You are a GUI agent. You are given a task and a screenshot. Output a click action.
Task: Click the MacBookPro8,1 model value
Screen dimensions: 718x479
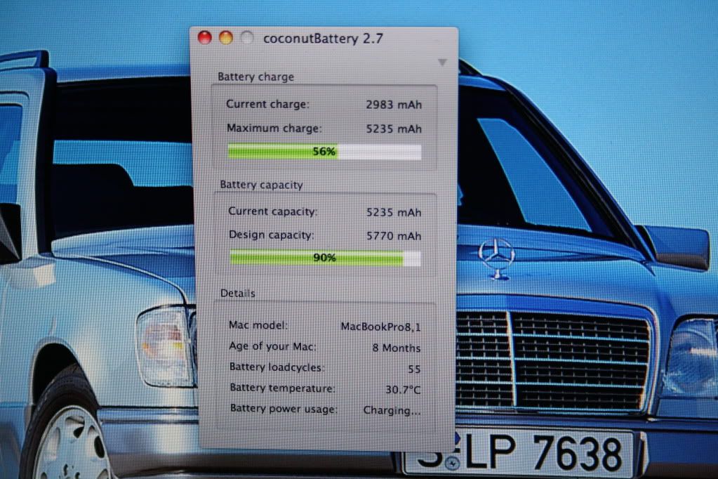coord(380,326)
